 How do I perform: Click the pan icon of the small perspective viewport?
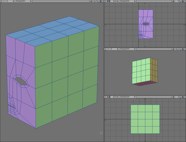pyautogui.click(x=173, y=49)
